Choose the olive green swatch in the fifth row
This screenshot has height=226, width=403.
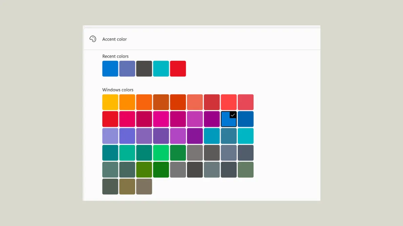[x=144, y=169]
